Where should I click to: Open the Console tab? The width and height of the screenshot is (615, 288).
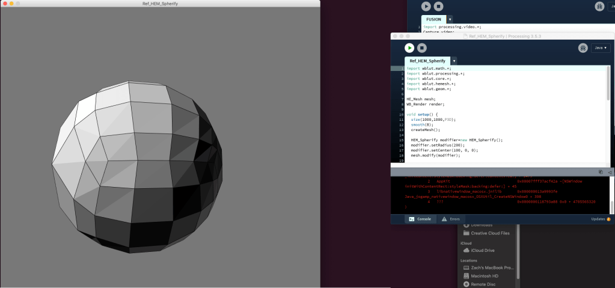(420, 219)
